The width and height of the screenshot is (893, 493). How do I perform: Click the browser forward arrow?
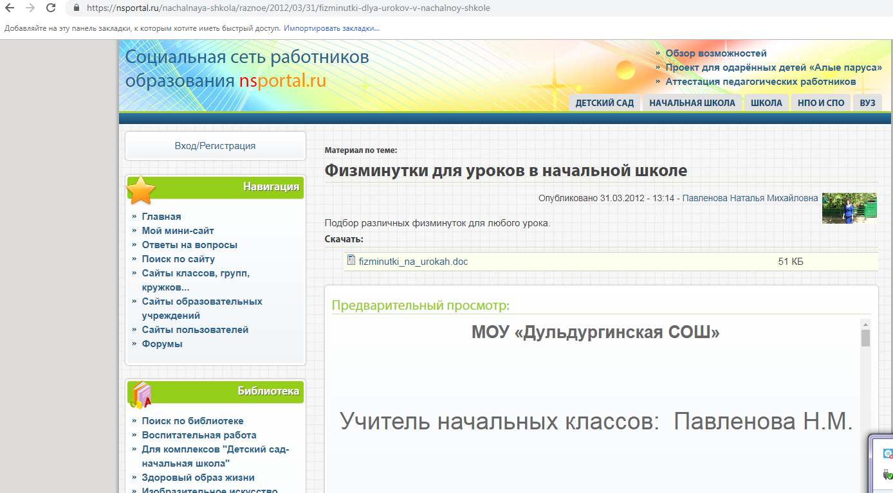30,8
